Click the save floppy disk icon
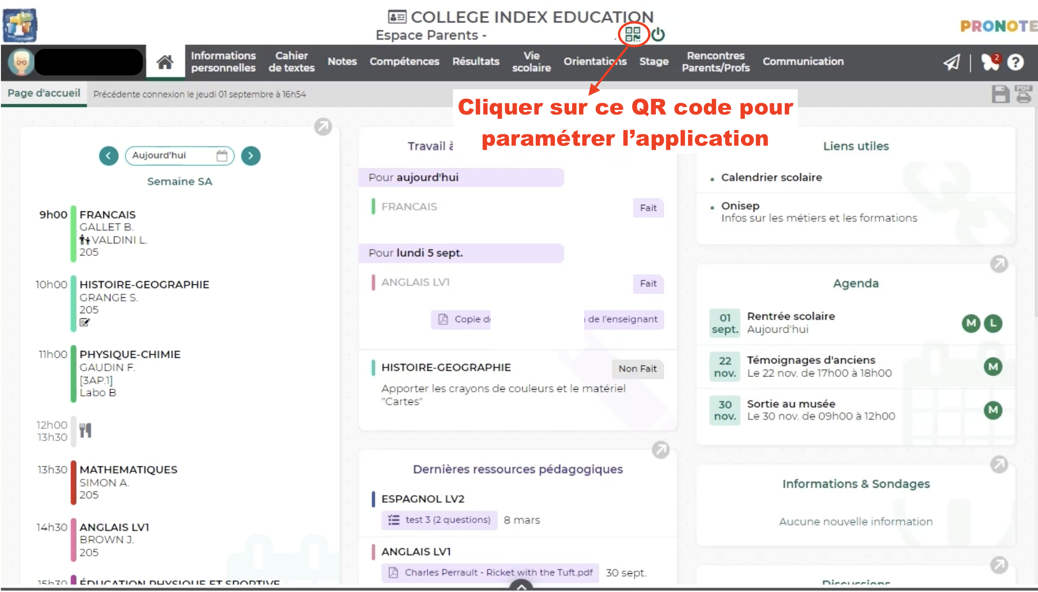1038x592 pixels. click(x=1000, y=94)
